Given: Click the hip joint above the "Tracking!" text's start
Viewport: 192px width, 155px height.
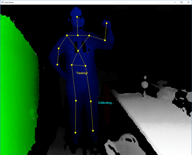Looking at the screenshot, I should [x=72, y=65].
